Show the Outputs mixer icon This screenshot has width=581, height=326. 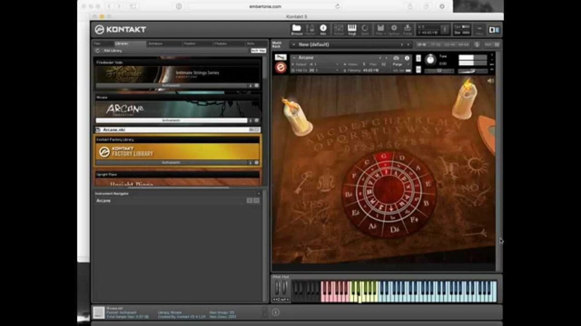[x=339, y=29]
